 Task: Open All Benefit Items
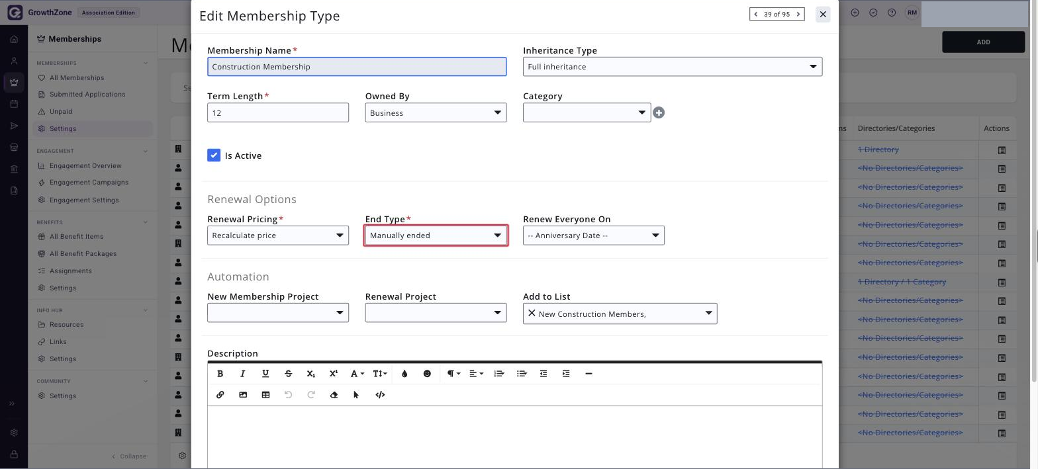click(x=76, y=237)
